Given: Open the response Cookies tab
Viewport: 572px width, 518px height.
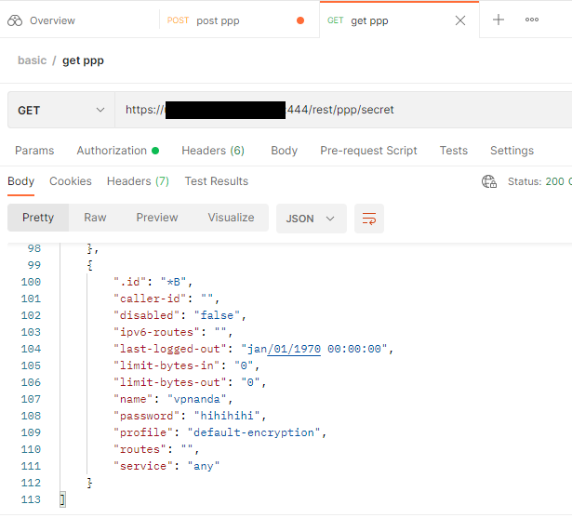Looking at the screenshot, I should (x=71, y=181).
